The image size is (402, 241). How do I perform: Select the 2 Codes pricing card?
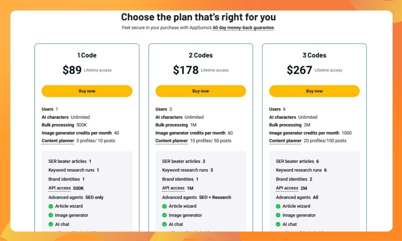click(x=200, y=55)
